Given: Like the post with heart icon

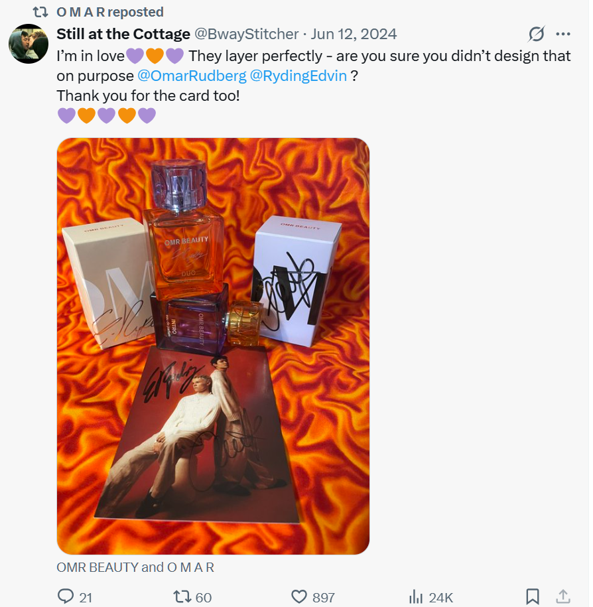Looking at the screenshot, I should [300, 596].
